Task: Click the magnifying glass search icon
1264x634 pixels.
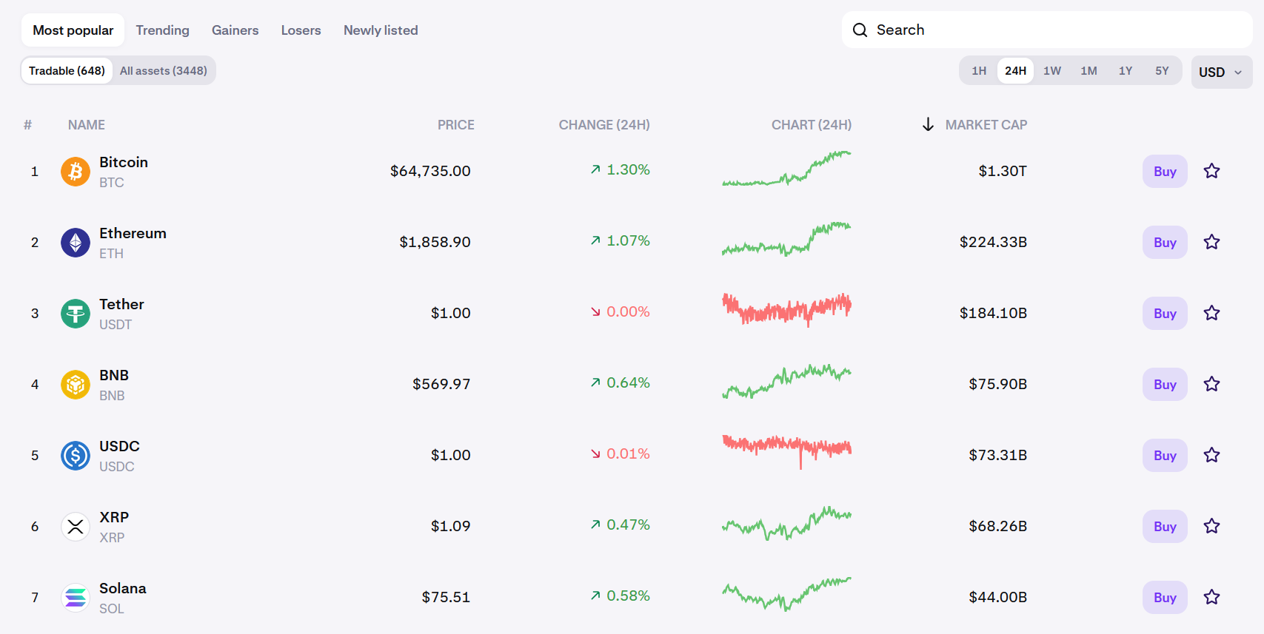Action: pos(860,30)
